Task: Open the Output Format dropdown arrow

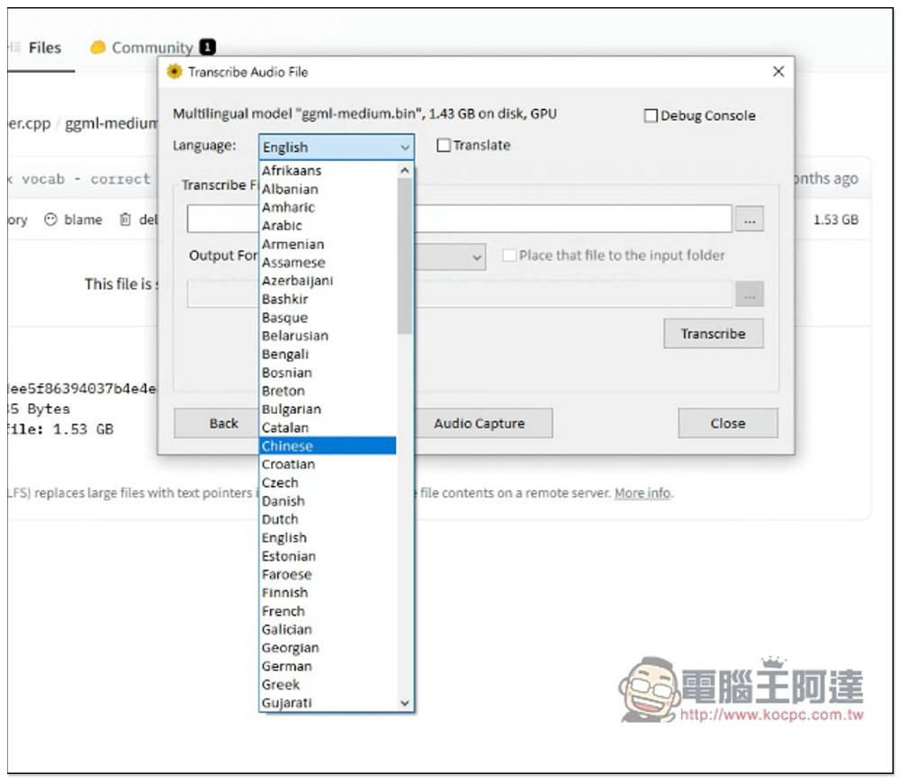Action: coord(476,257)
